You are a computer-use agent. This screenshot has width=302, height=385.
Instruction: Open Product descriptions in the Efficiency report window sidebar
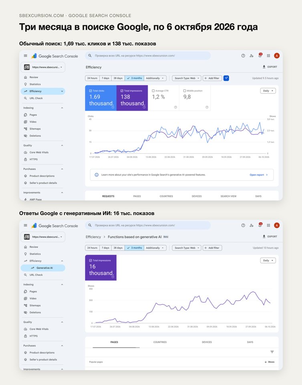click(43, 176)
